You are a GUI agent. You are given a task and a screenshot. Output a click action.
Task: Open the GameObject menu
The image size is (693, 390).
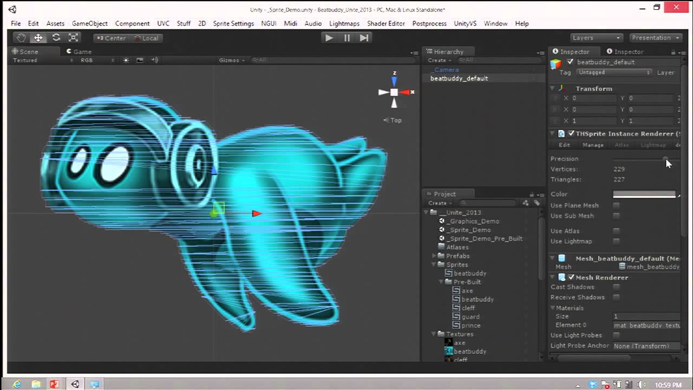pos(90,23)
